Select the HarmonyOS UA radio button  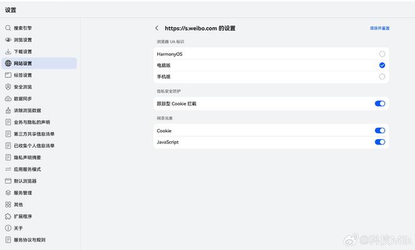(382, 54)
